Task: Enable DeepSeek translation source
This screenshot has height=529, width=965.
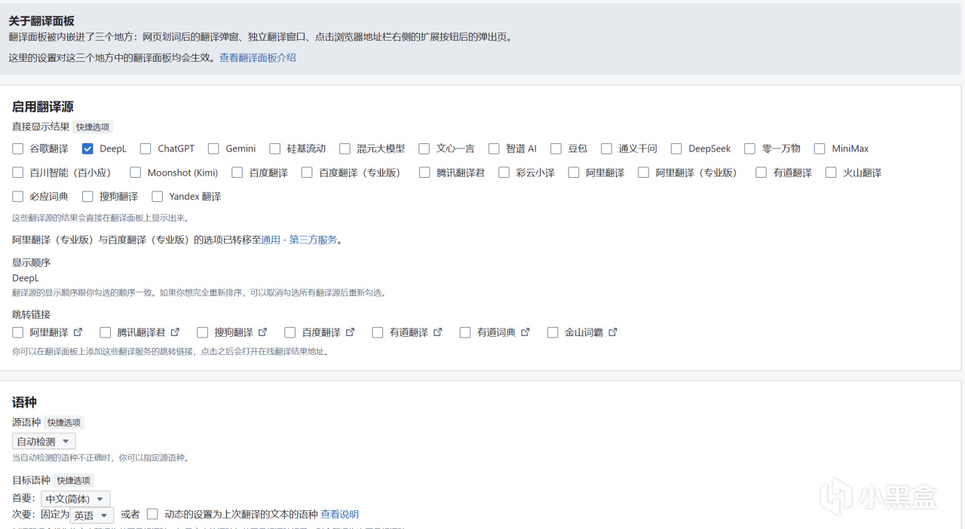Action: 676,148
